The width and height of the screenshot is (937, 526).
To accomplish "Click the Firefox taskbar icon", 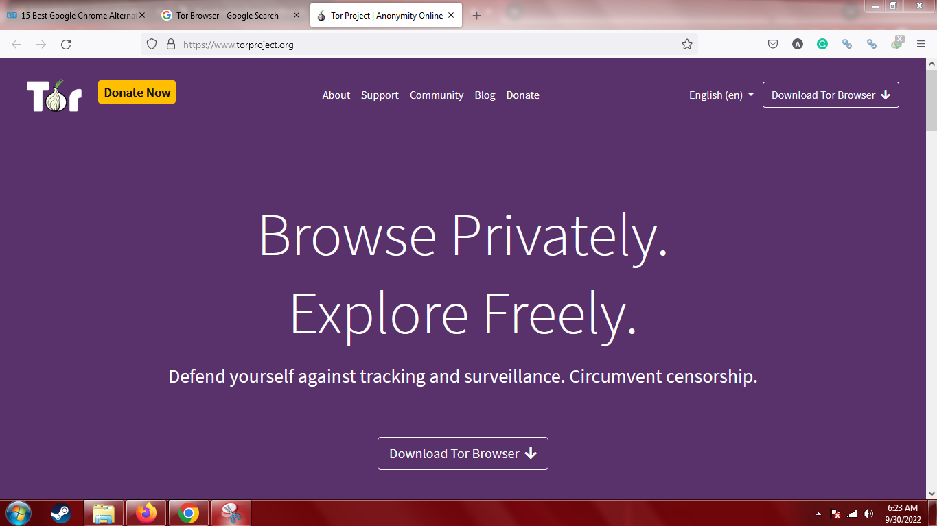I will (146, 513).
